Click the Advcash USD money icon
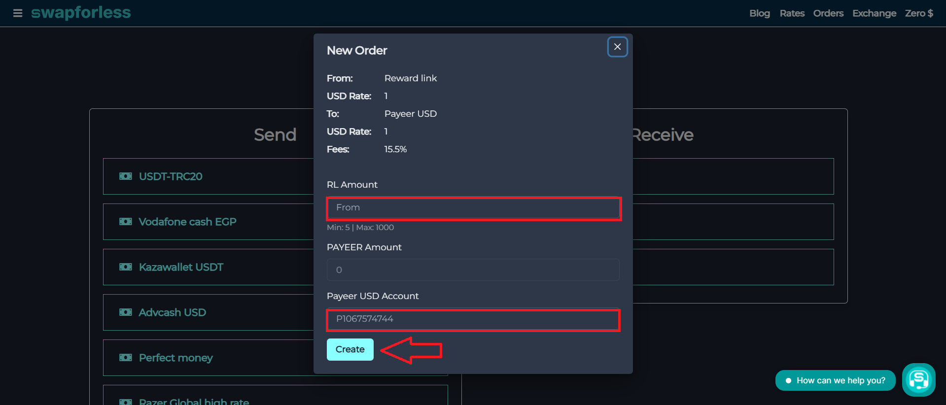 click(126, 312)
